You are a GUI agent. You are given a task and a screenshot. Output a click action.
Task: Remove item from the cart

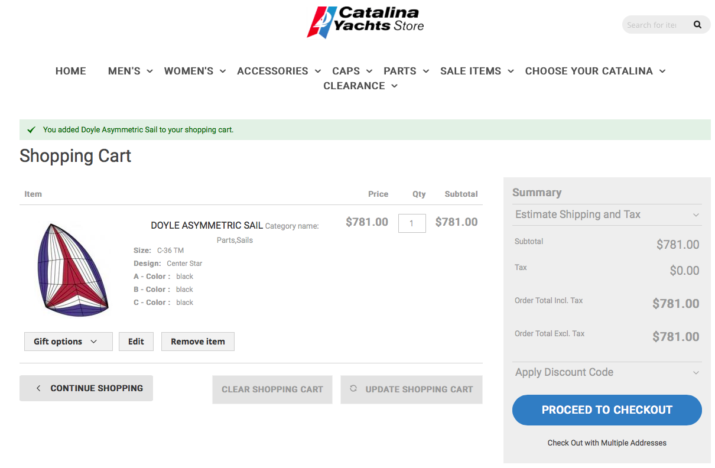pyautogui.click(x=198, y=342)
